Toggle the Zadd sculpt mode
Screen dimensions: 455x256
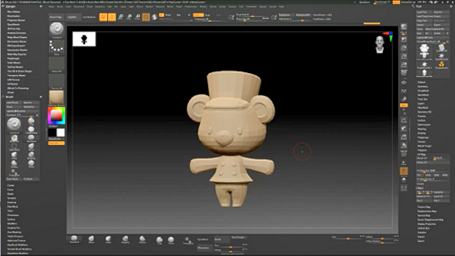pos(198,15)
